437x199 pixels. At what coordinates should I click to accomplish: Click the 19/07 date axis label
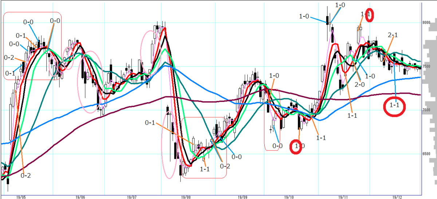tap(133, 197)
